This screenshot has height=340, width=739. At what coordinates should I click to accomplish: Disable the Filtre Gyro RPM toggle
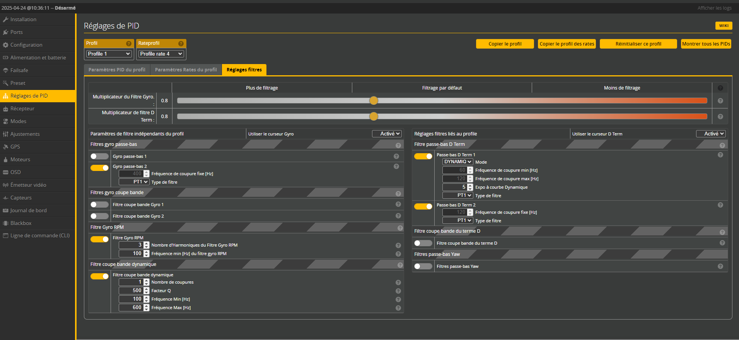[99, 239]
